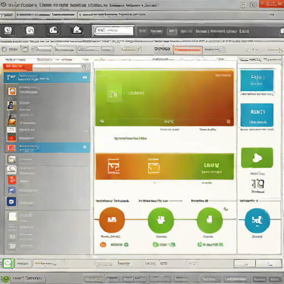
Task: Select the orange tab atop the left panel
Action: click(x=18, y=67)
